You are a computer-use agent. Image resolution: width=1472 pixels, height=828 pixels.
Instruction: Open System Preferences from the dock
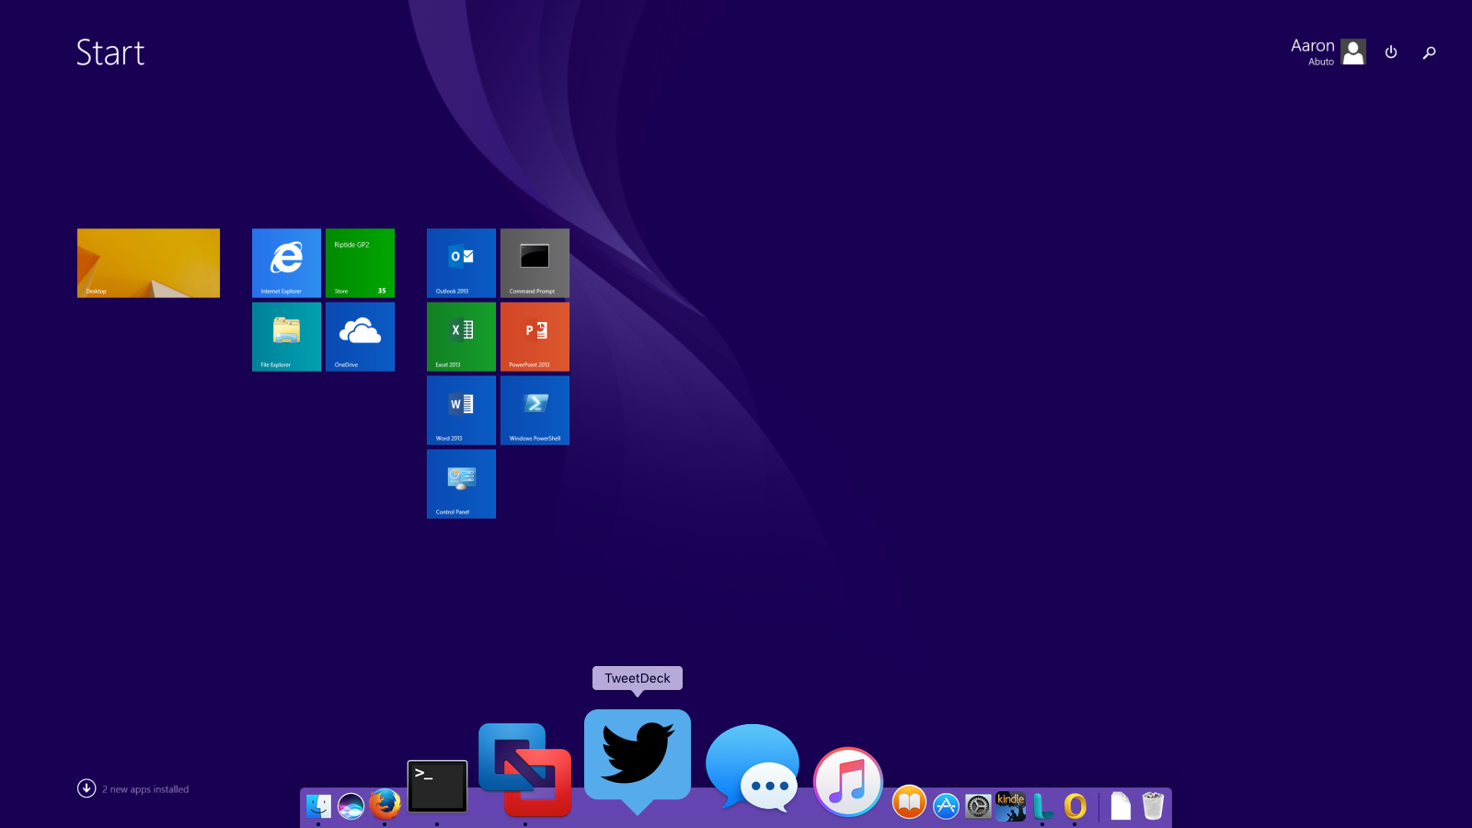(978, 806)
